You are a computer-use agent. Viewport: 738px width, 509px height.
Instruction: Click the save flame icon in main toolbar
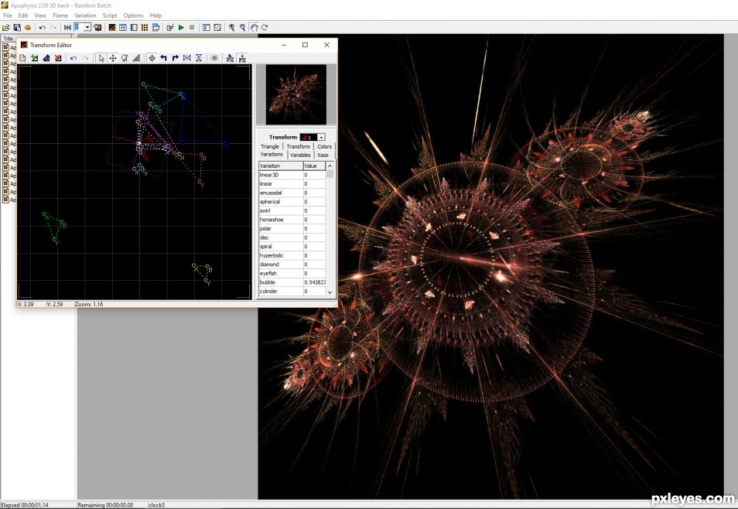tap(17, 27)
